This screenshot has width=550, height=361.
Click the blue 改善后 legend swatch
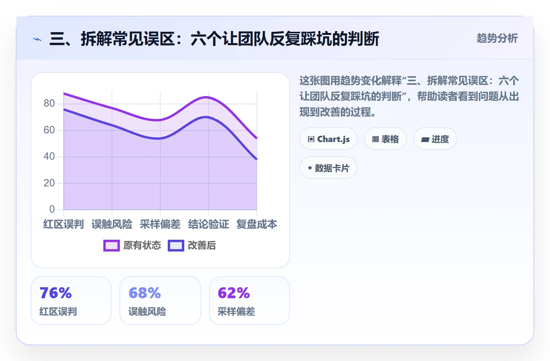176,246
